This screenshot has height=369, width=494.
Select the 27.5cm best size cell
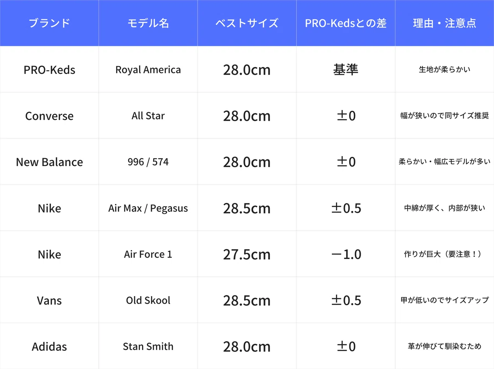point(247,254)
